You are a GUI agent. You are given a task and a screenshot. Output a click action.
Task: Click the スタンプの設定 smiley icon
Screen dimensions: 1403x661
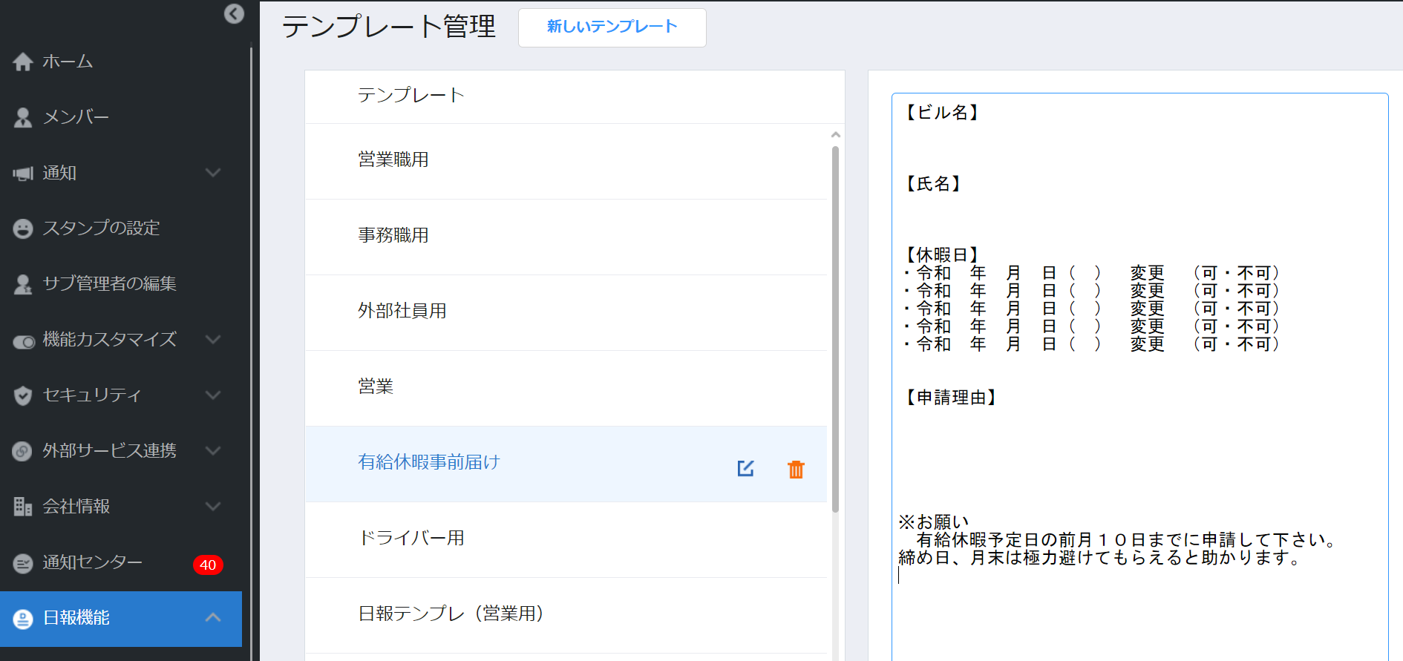[x=23, y=228]
